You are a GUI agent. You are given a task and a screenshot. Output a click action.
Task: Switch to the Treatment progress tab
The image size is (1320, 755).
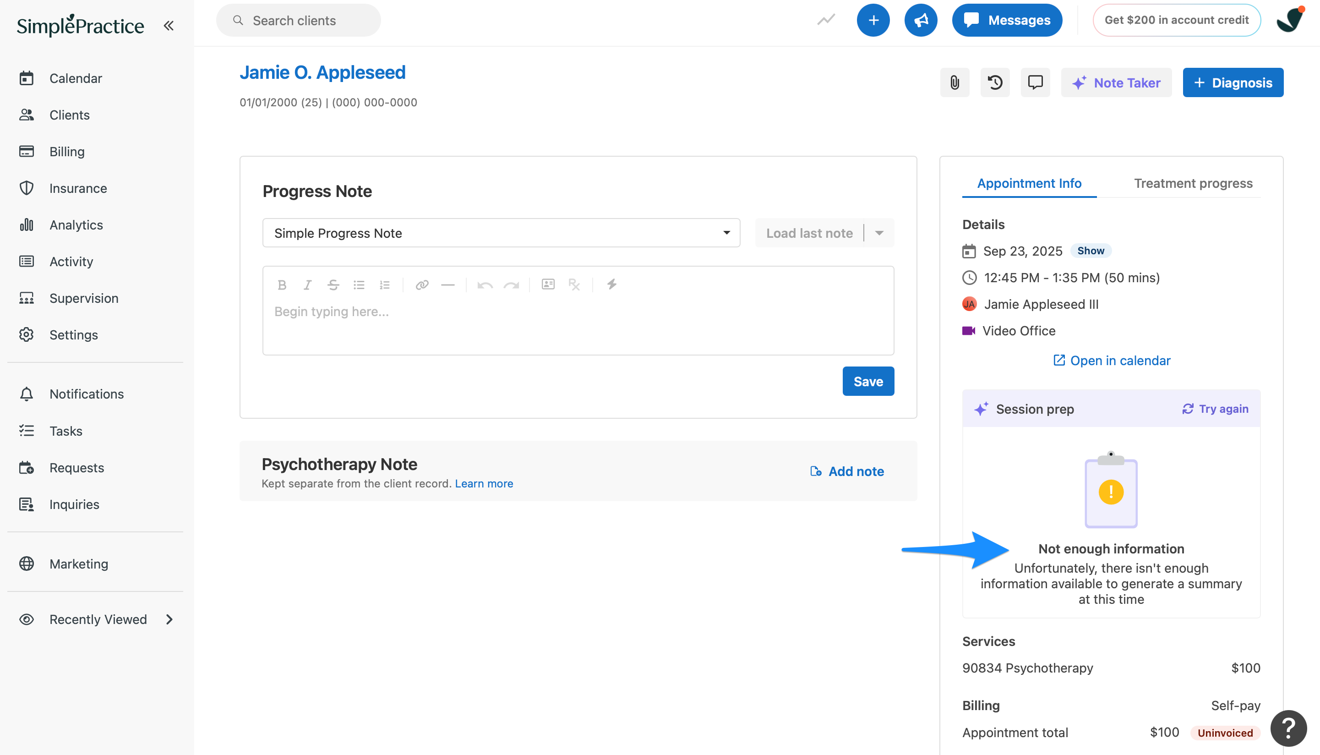coord(1193,183)
